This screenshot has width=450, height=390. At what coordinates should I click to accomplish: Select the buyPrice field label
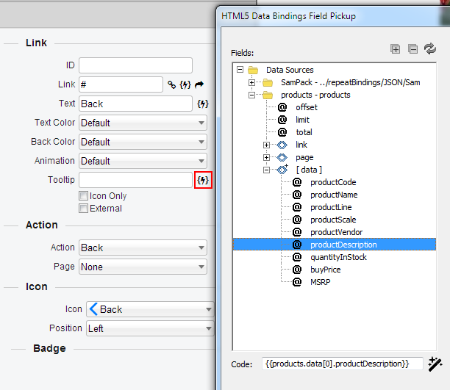pos(326,270)
